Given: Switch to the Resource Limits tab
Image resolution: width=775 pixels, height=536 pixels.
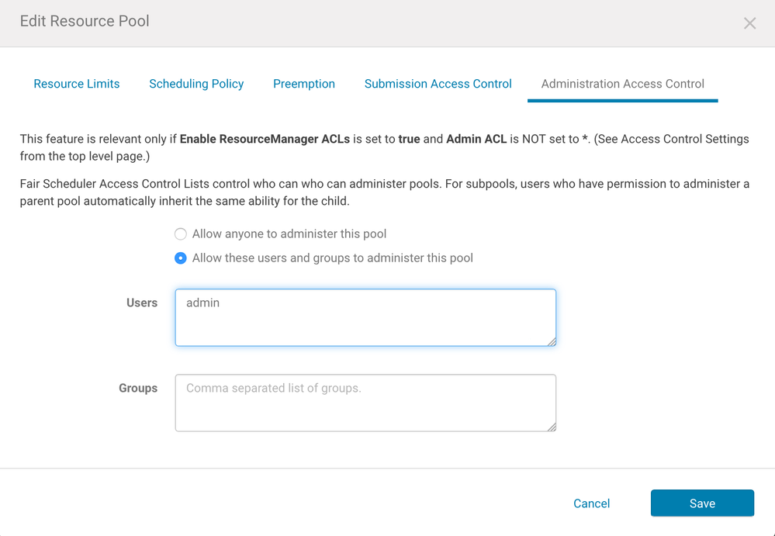Looking at the screenshot, I should (77, 84).
